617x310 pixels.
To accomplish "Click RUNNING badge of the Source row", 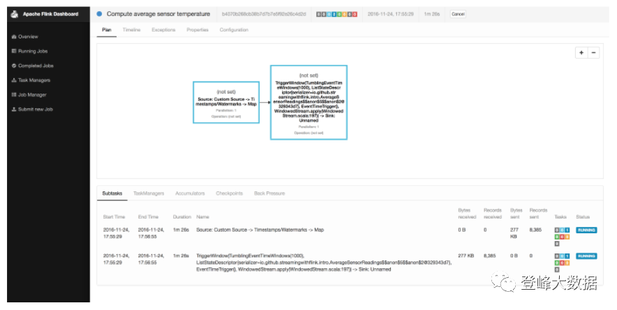I will [x=586, y=230].
